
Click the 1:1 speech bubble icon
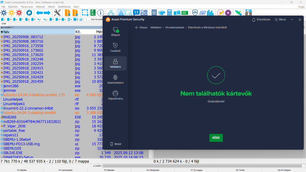coord(136,13)
